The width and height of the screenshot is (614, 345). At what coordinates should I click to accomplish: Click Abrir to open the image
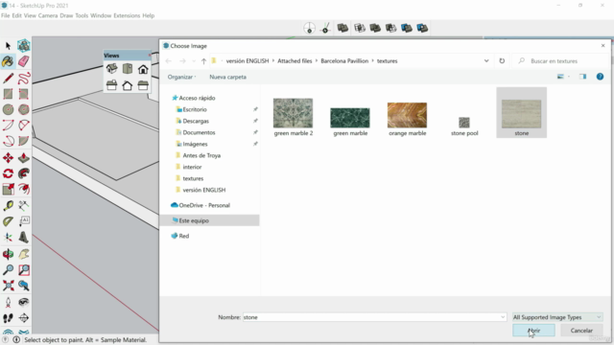533,331
